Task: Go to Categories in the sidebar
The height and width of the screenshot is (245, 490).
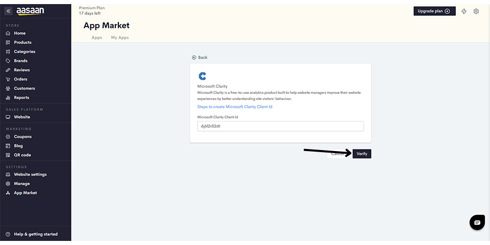Action: [x=24, y=52]
